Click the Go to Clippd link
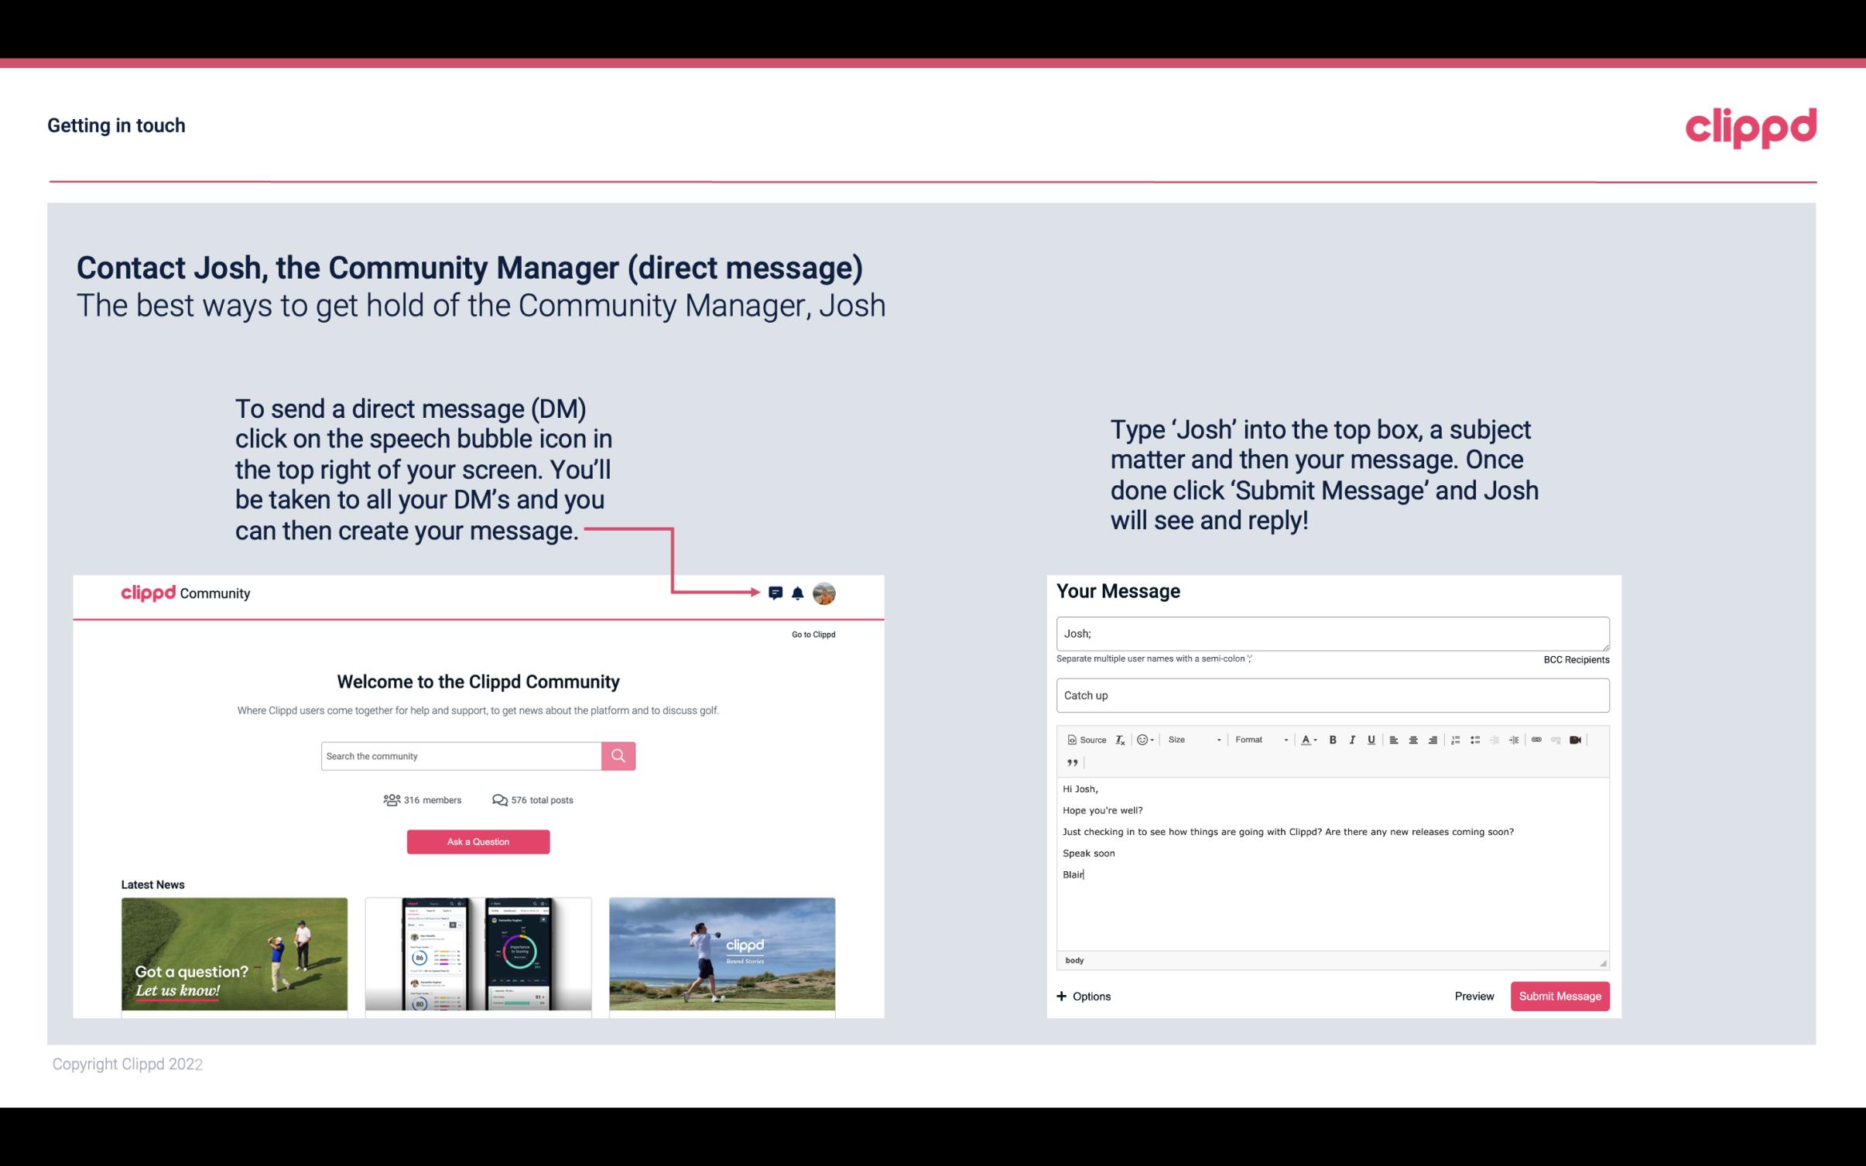This screenshot has height=1166, width=1866. [x=811, y=634]
